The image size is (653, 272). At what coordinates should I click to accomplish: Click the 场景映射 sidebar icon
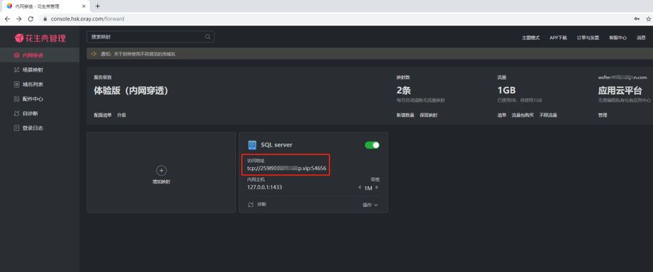click(16, 70)
